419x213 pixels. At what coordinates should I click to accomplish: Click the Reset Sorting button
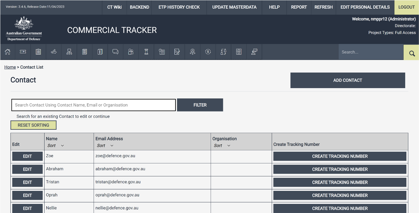[33, 125]
